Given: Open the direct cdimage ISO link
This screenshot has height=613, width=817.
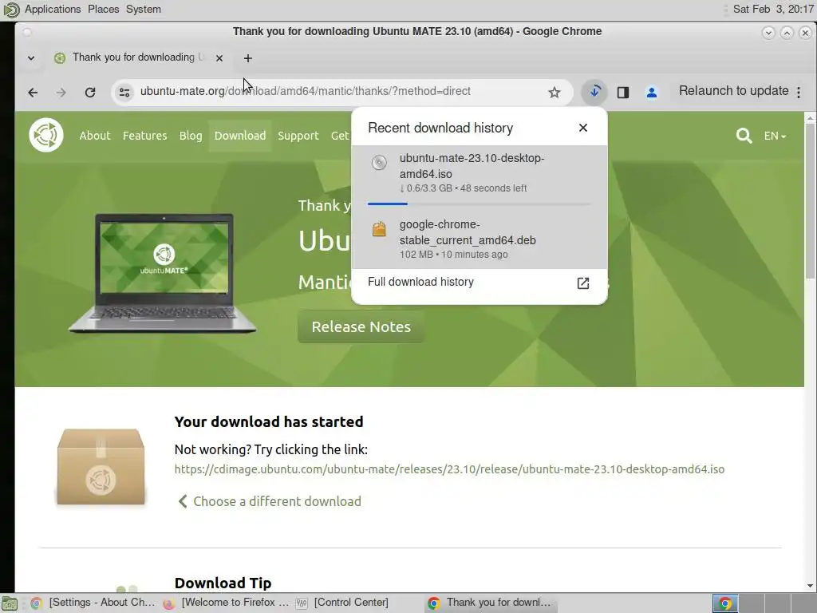Looking at the screenshot, I should (x=449, y=469).
